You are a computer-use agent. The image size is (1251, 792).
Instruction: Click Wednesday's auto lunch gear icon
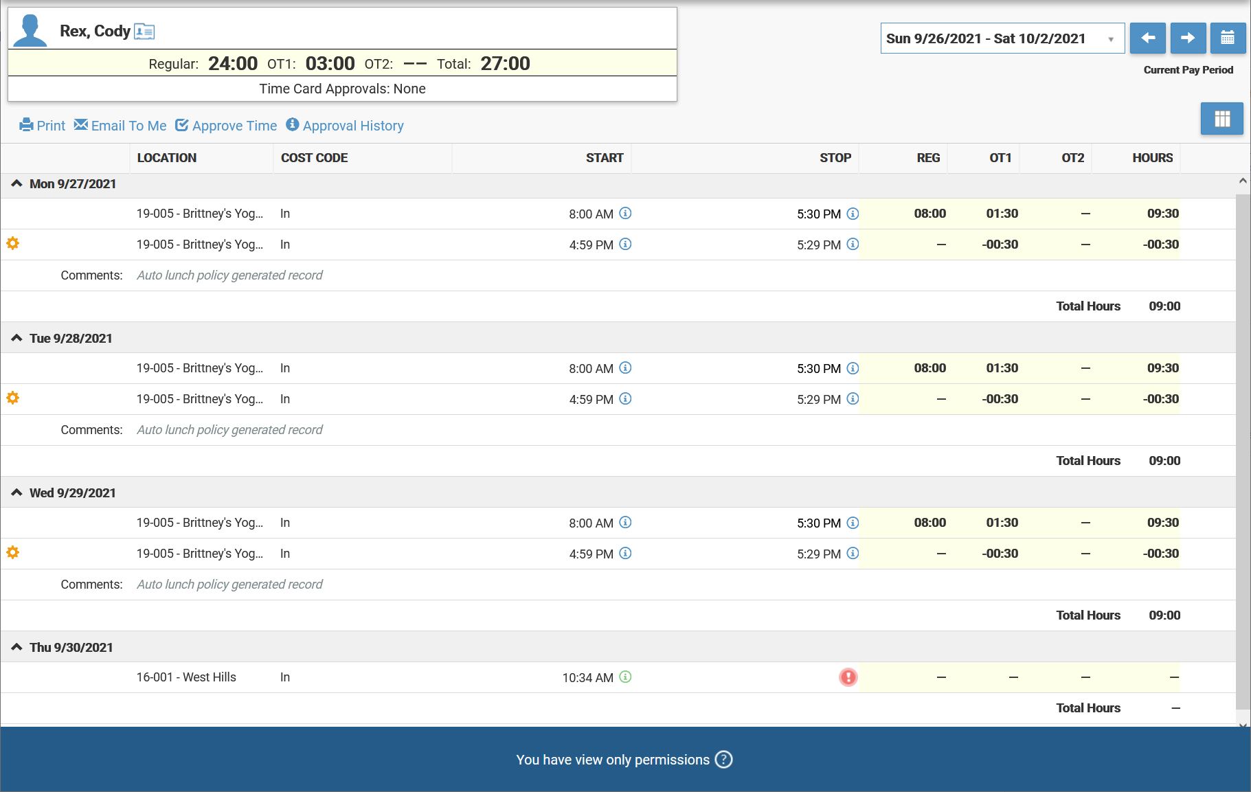[x=13, y=552]
